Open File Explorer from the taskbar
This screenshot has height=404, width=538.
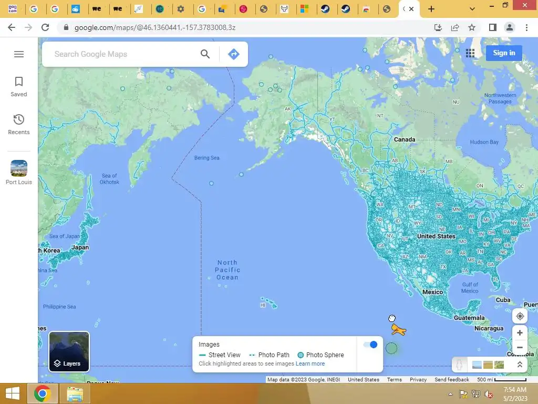[75, 393]
